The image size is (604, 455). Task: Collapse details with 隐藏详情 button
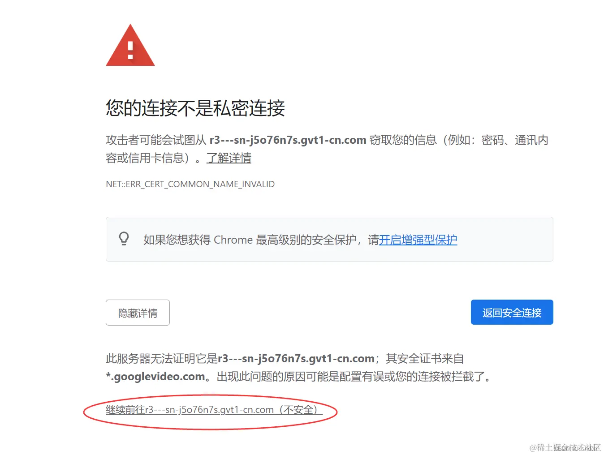tap(138, 313)
